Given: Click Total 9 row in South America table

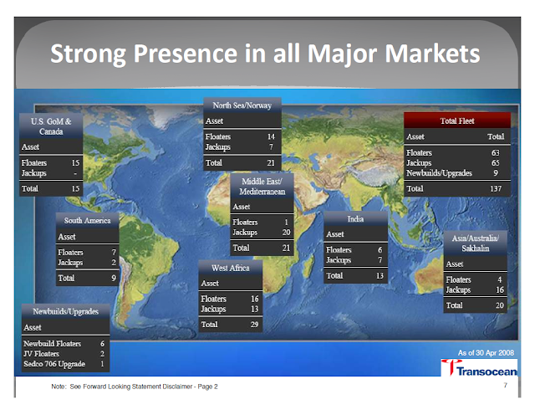Looking at the screenshot, I should pyautogui.click(x=87, y=278).
